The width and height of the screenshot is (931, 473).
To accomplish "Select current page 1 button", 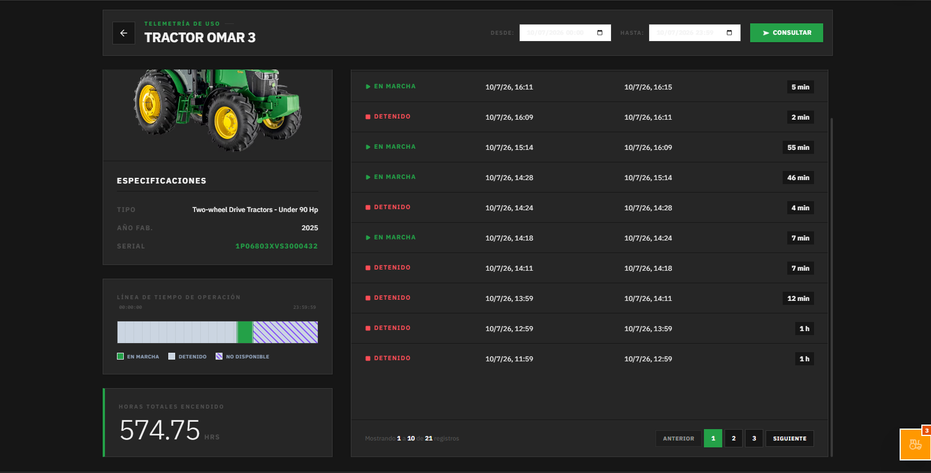I will pos(713,438).
